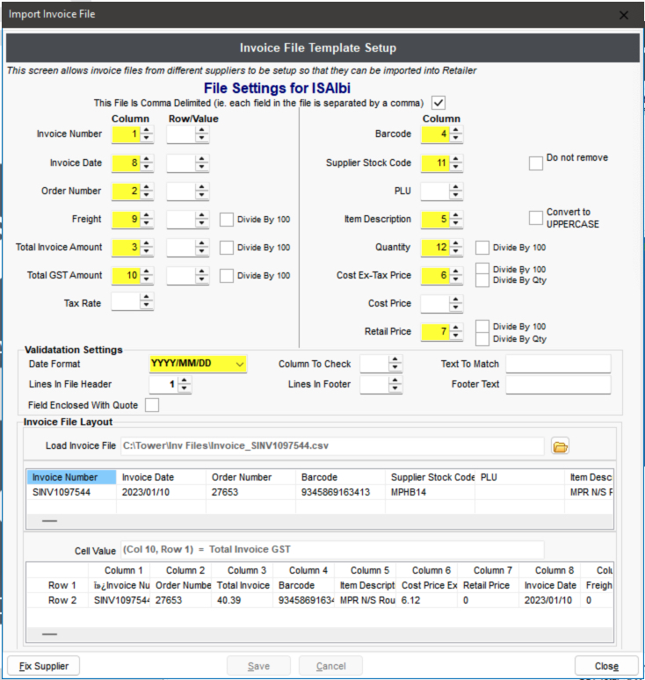Select the 40.39 cell in Row 2
The width and height of the screenshot is (645, 680).
(243, 601)
